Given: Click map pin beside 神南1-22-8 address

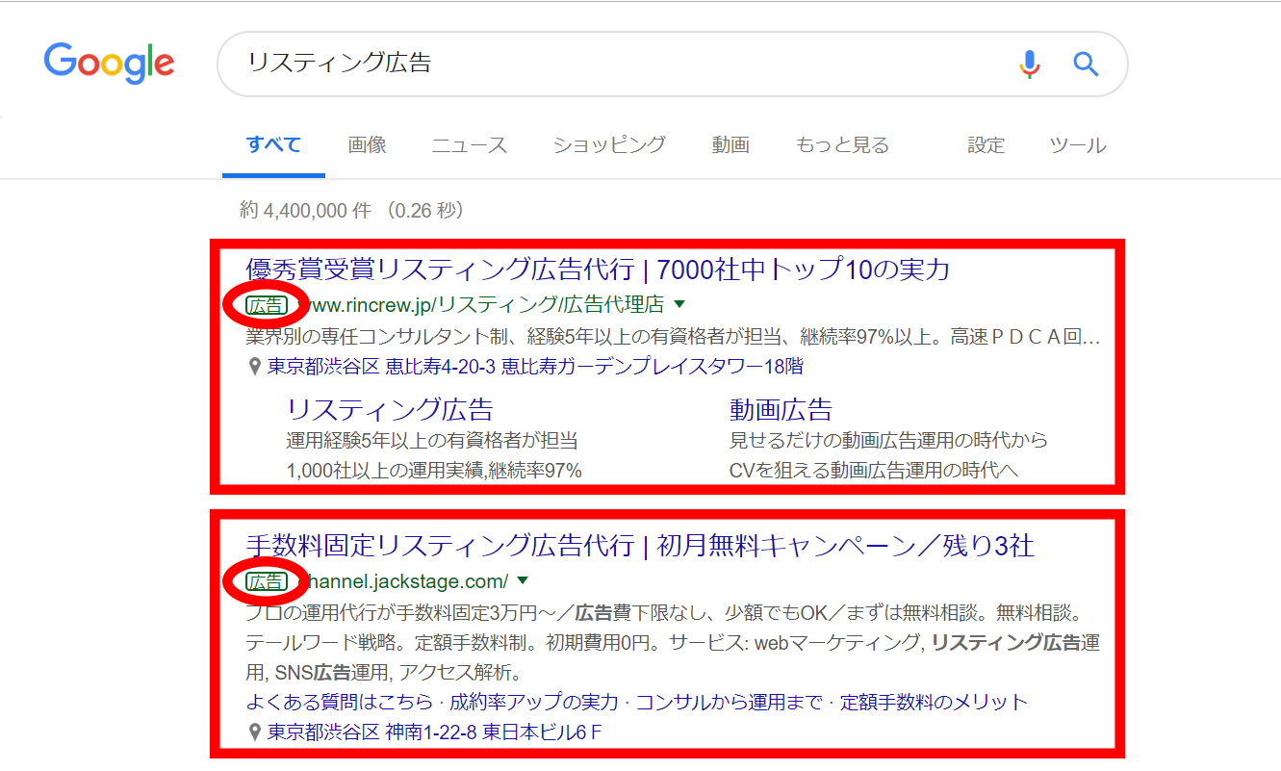Looking at the screenshot, I should pyautogui.click(x=254, y=732).
